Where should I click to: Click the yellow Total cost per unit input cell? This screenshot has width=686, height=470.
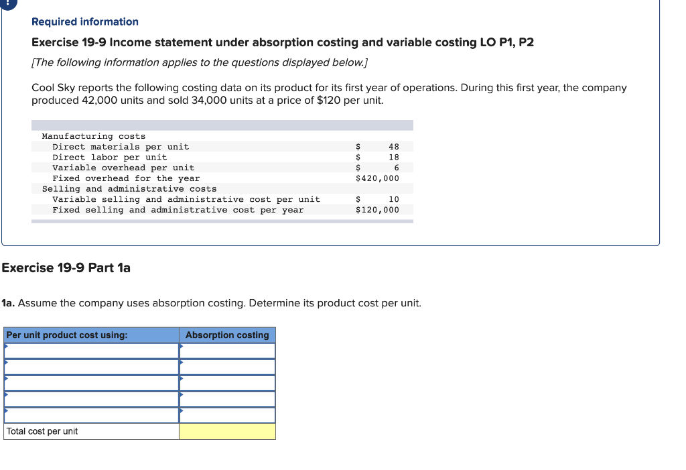click(x=227, y=431)
